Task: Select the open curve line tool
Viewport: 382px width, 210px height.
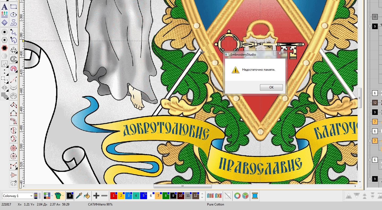Action: point(14,32)
